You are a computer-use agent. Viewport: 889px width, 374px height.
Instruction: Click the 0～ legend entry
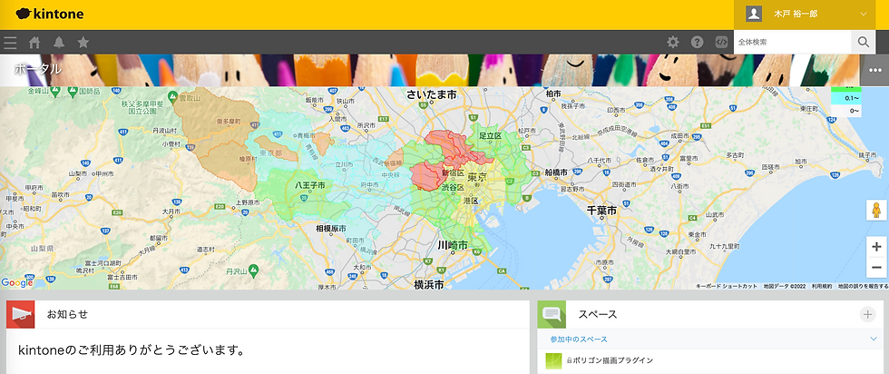click(x=845, y=111)
